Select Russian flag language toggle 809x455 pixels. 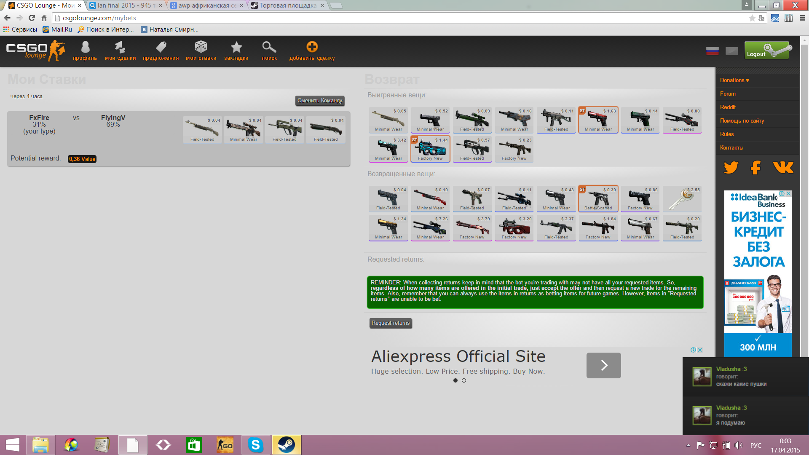712,51
